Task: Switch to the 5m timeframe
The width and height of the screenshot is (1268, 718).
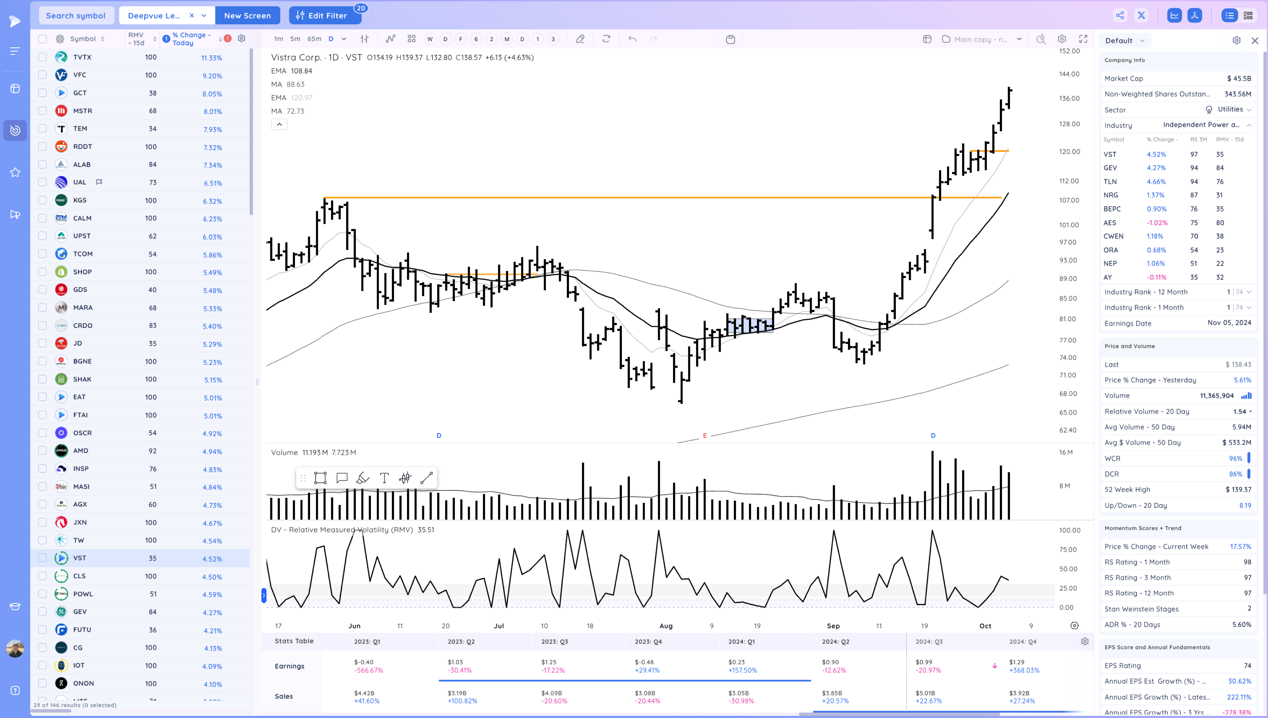Action: (x=295, y=38)
